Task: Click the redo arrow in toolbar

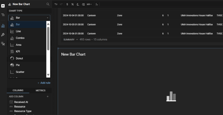Action: [x=61, y=4]
